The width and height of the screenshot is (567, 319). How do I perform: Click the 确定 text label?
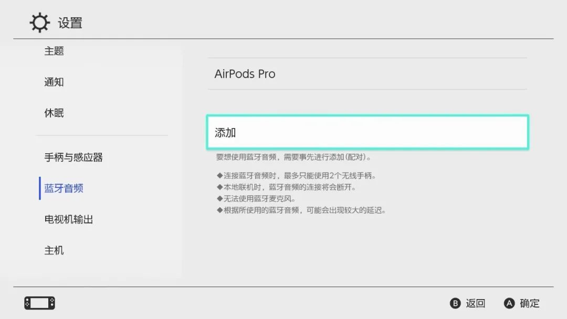(530, 303)
